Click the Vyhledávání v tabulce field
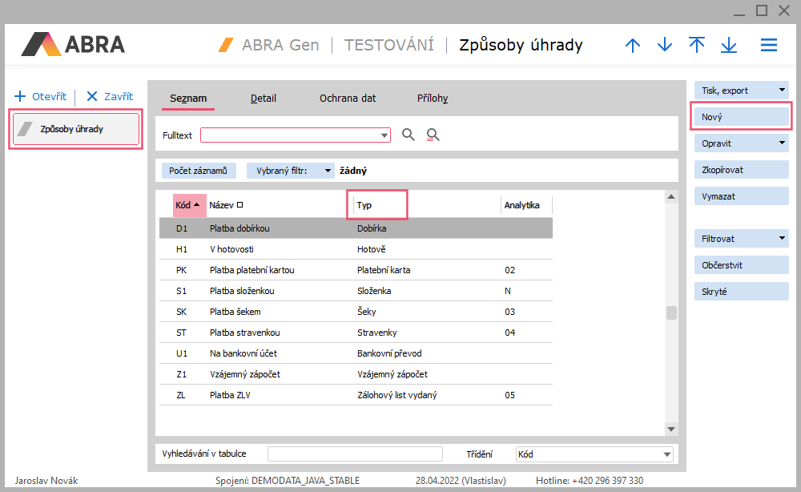 click(x=355, y=454)
